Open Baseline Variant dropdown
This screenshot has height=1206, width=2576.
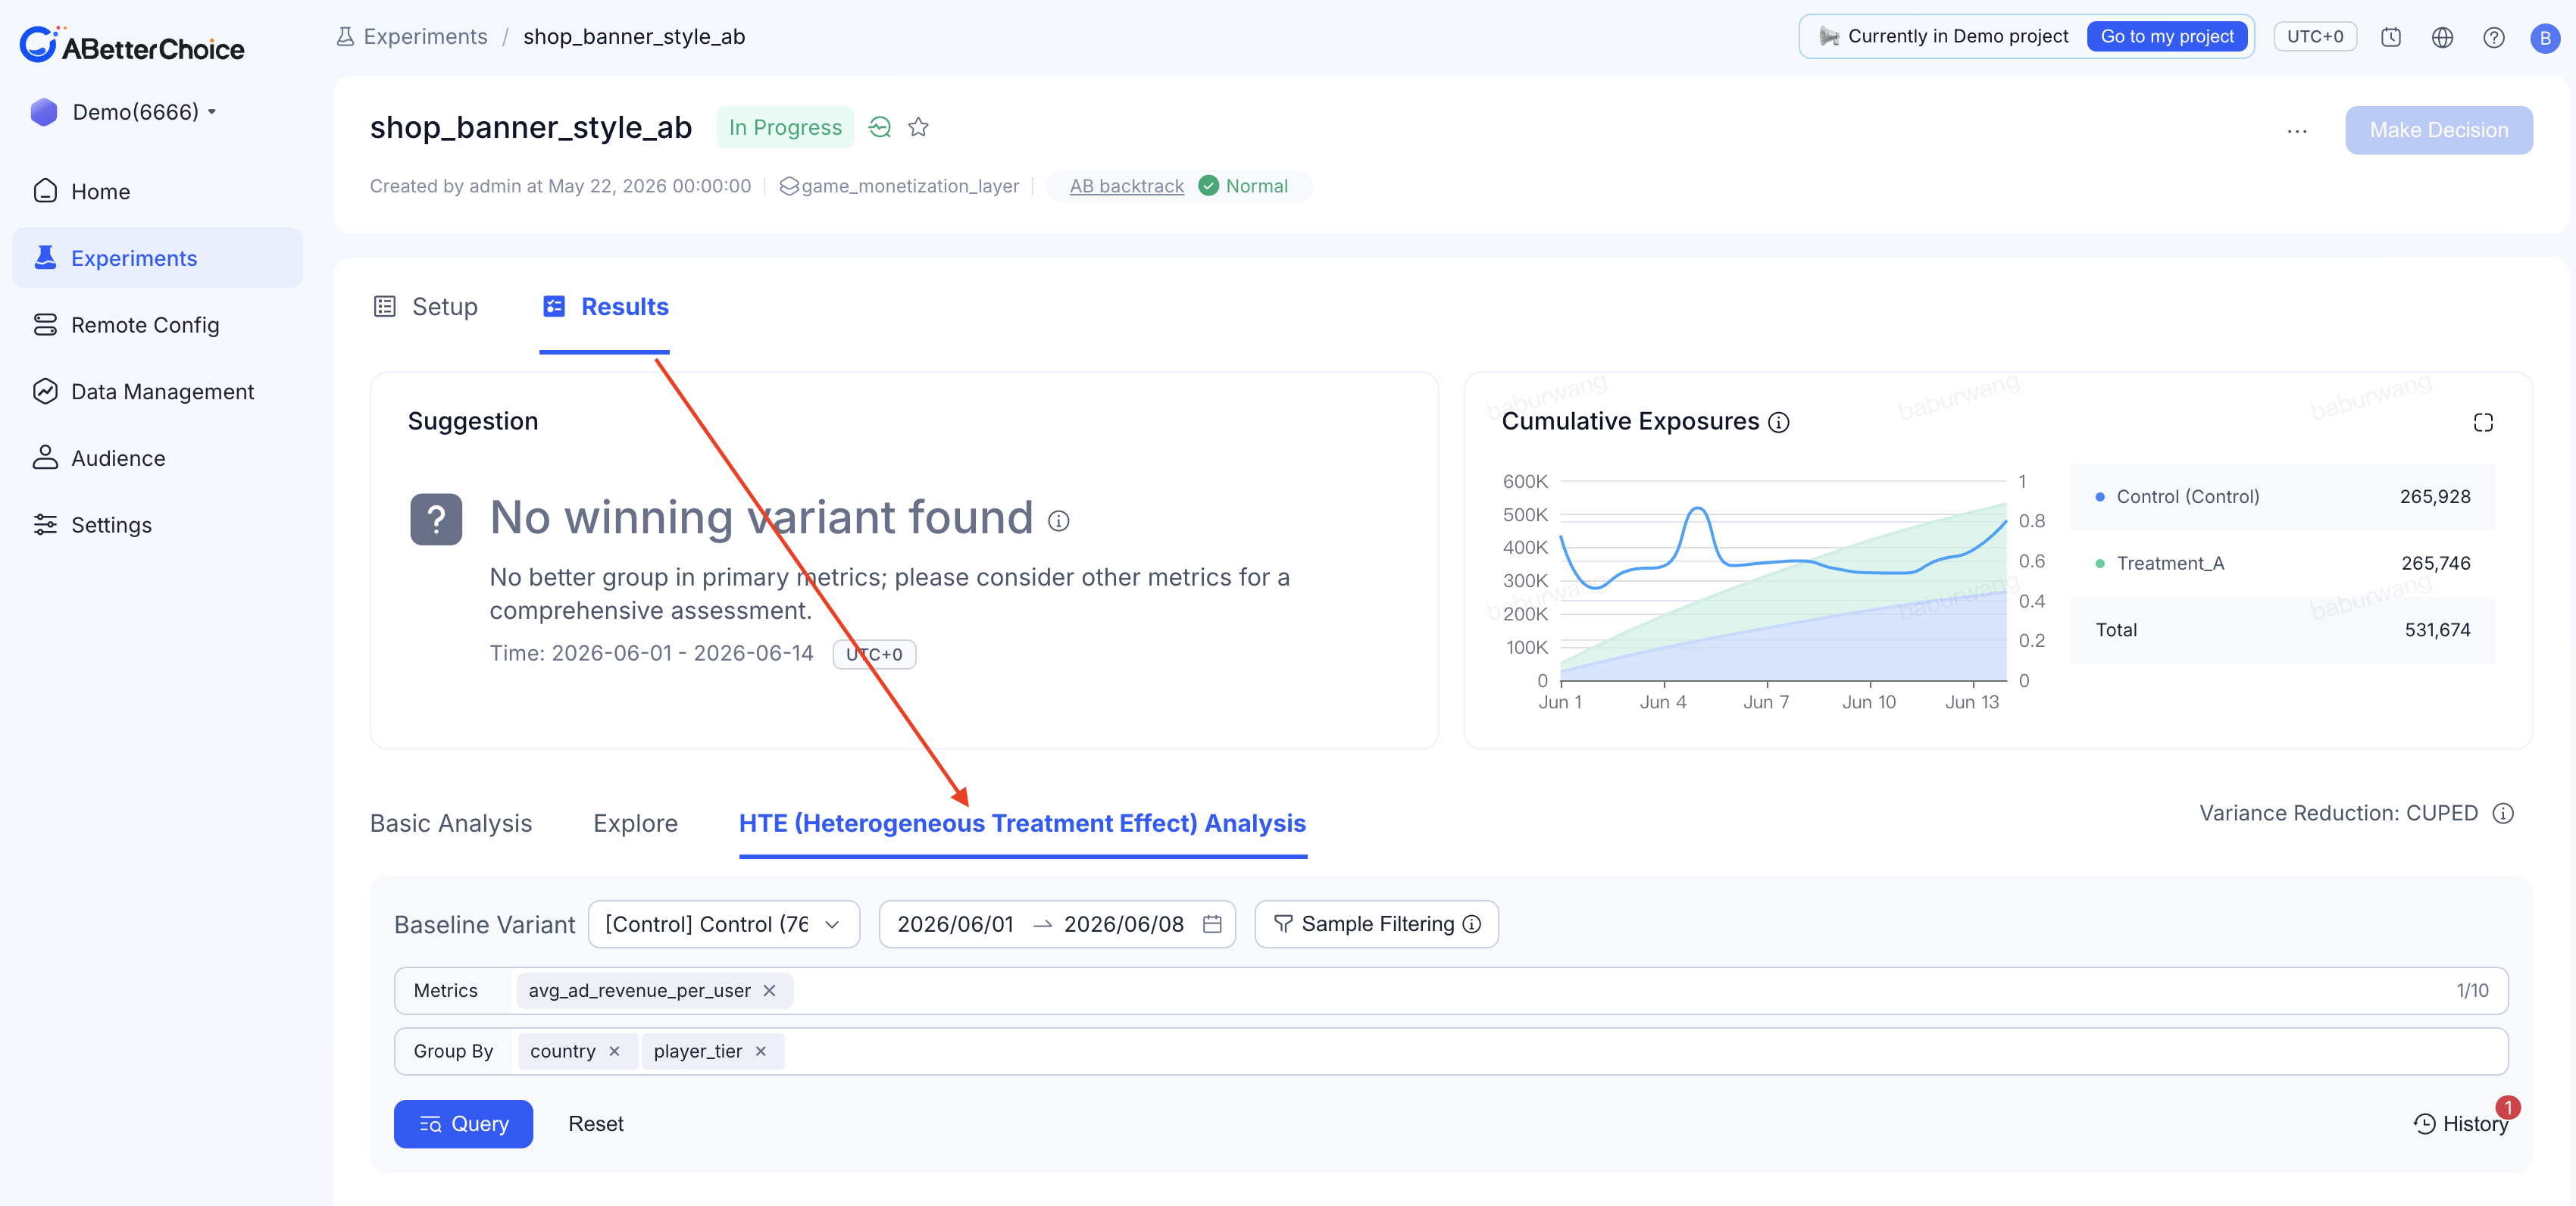tap(723, 924)
